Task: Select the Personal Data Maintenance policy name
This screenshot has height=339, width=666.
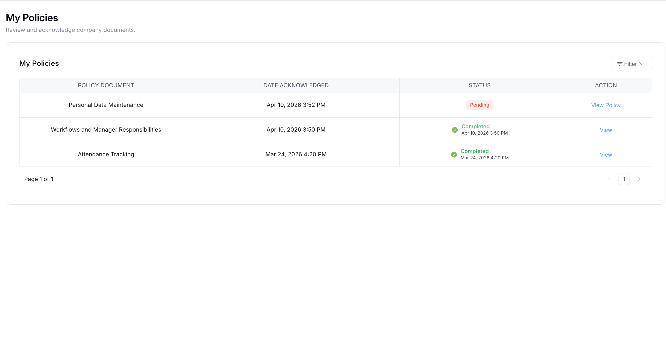Action: pos(106,105)
